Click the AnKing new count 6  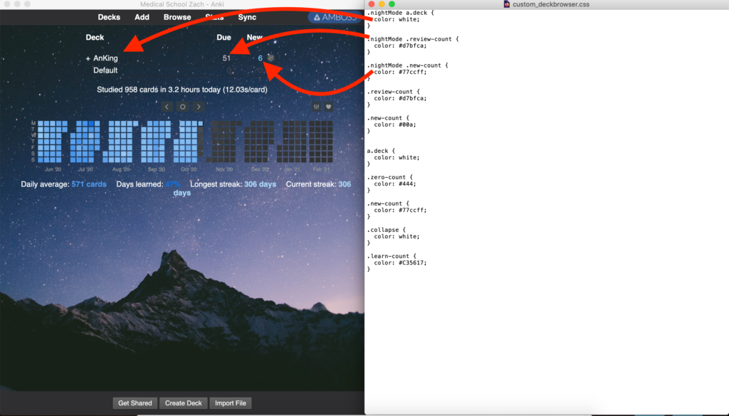point(261,58)
